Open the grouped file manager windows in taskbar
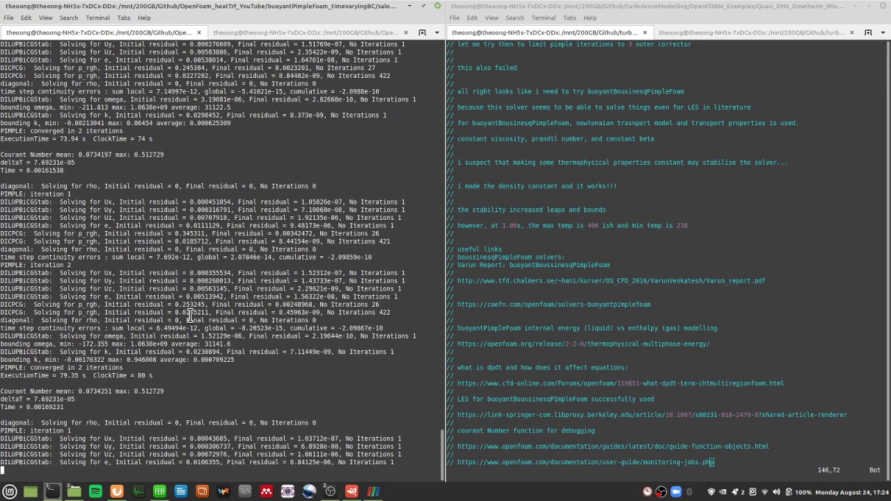This screenshot has width=891, height=501. [74, 492]
